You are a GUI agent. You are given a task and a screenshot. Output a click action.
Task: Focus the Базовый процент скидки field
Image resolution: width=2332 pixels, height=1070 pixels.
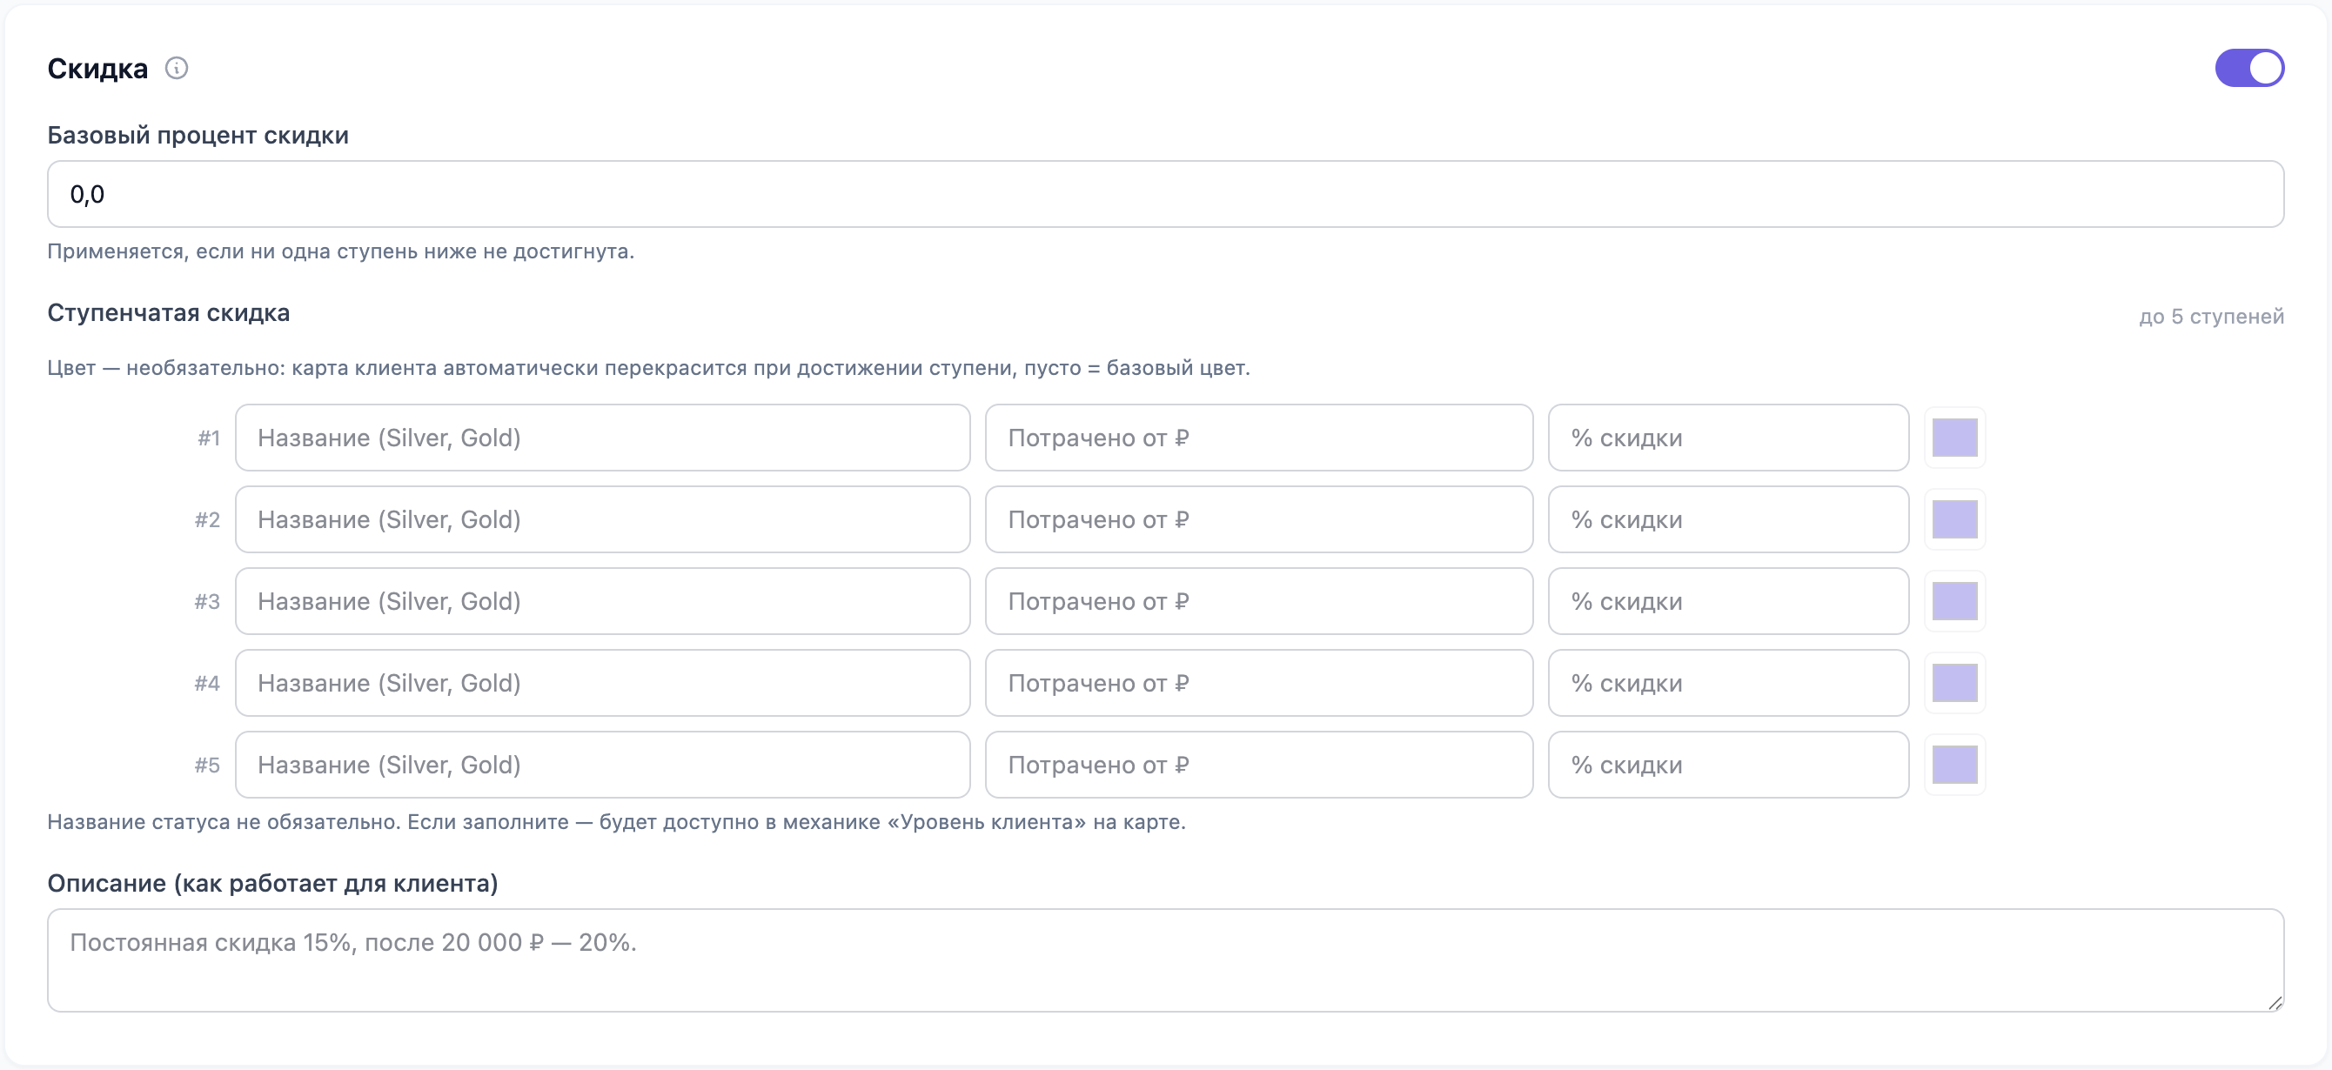(x=1166, y=194)
